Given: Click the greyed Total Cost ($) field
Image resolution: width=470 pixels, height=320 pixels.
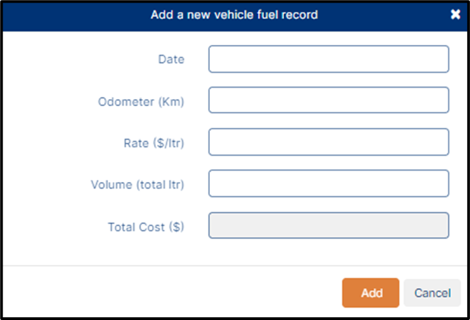Looking at the screenshot, I should [329, 226].
